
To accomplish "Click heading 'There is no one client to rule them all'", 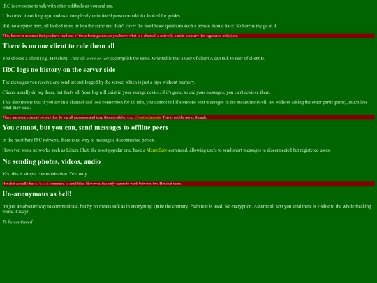I will click(59, 46).
